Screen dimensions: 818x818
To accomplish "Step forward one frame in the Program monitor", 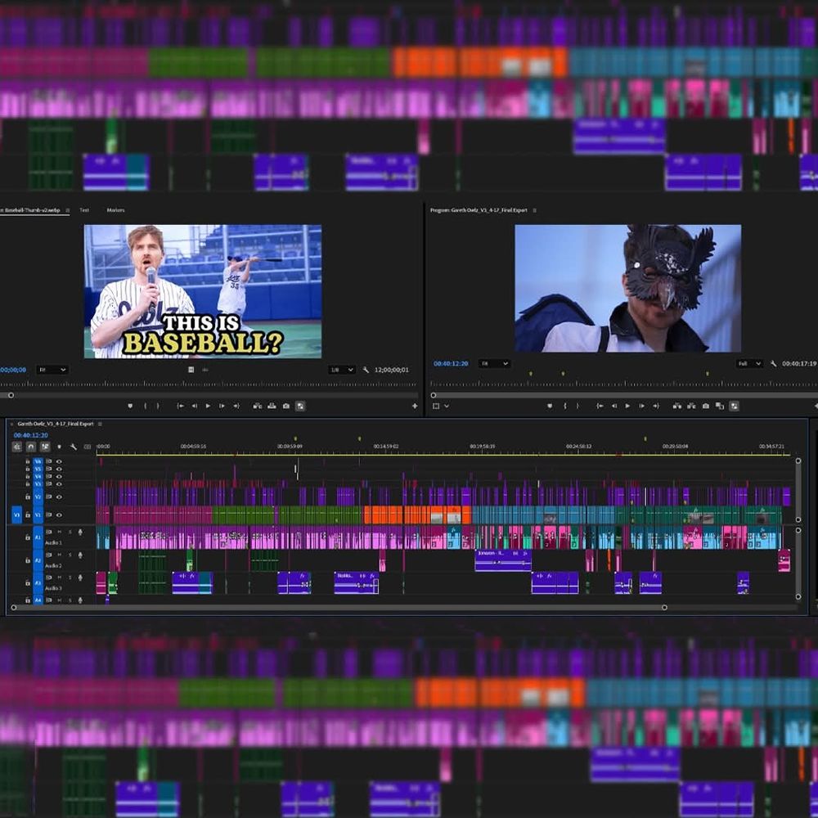I will pos(641,406).
